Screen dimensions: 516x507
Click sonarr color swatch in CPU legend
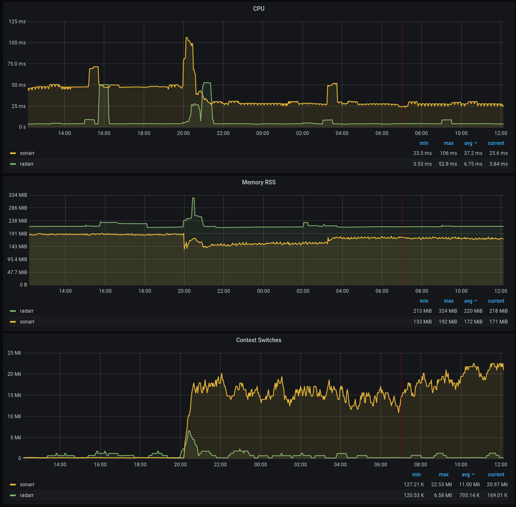pyautogui.click(x=13, y=153)
